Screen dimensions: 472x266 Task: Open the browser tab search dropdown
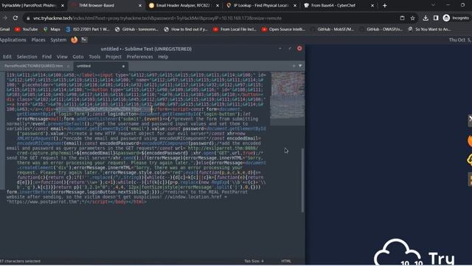[x=433, y=5]
